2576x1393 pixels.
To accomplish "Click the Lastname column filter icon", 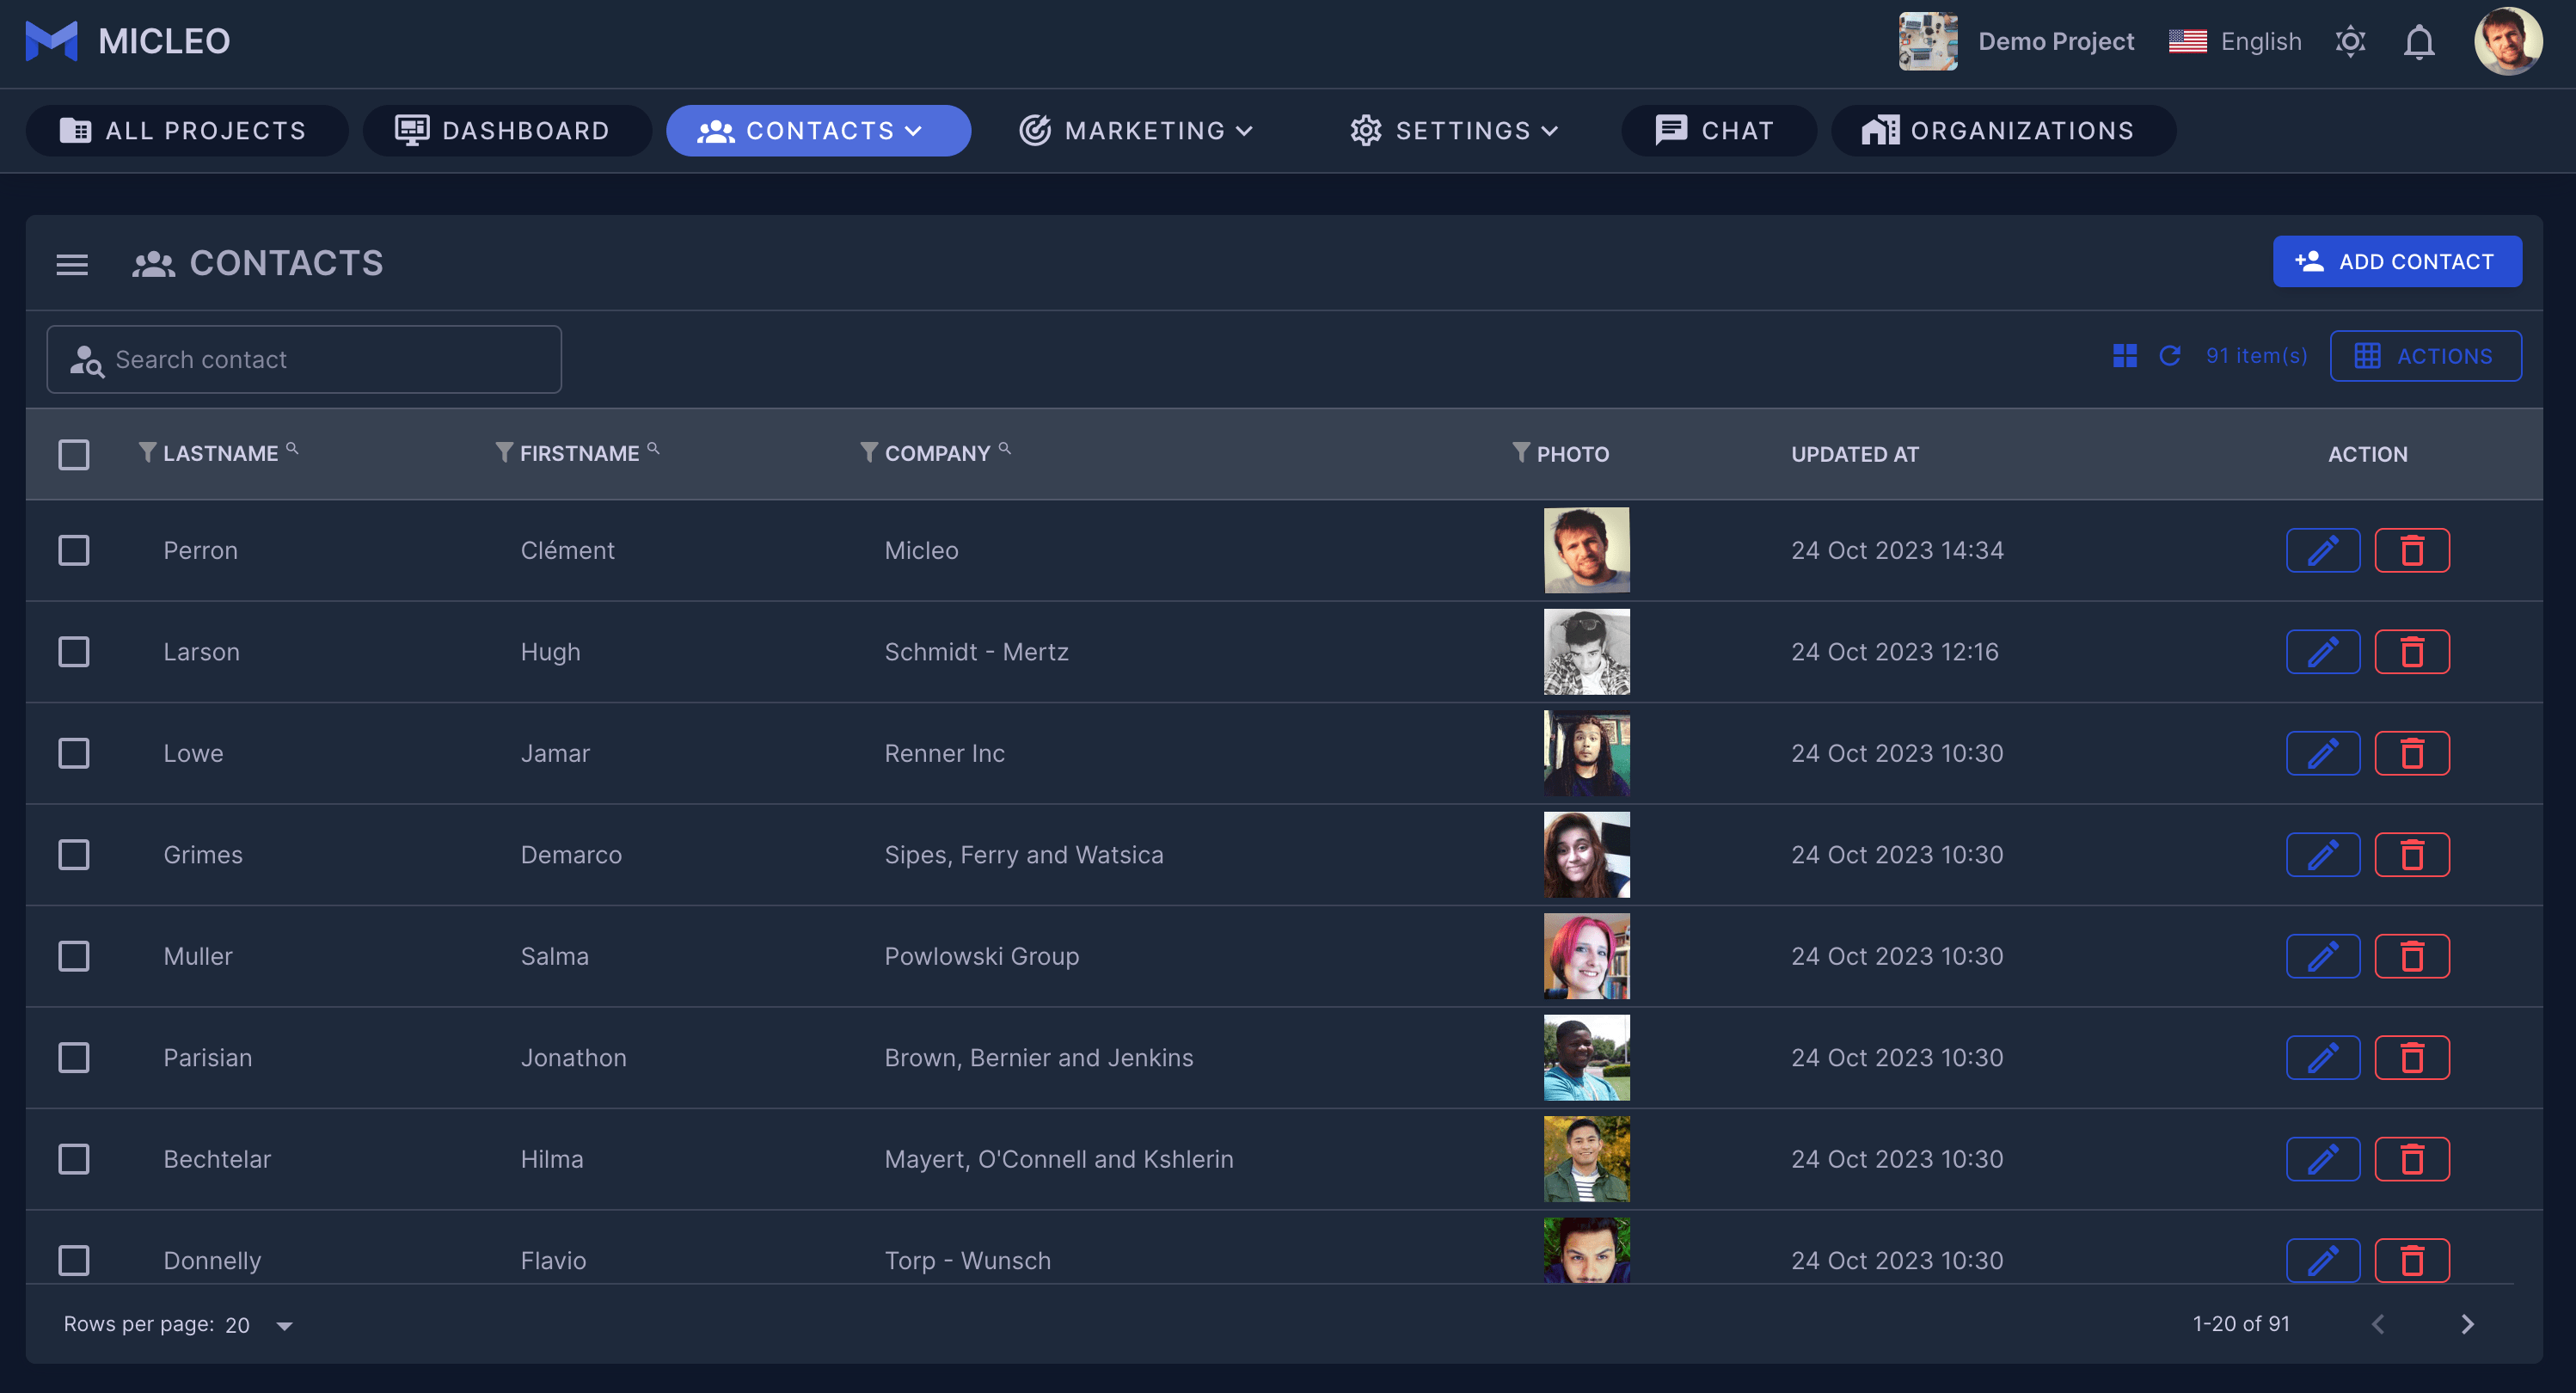I will coord(147,453).
